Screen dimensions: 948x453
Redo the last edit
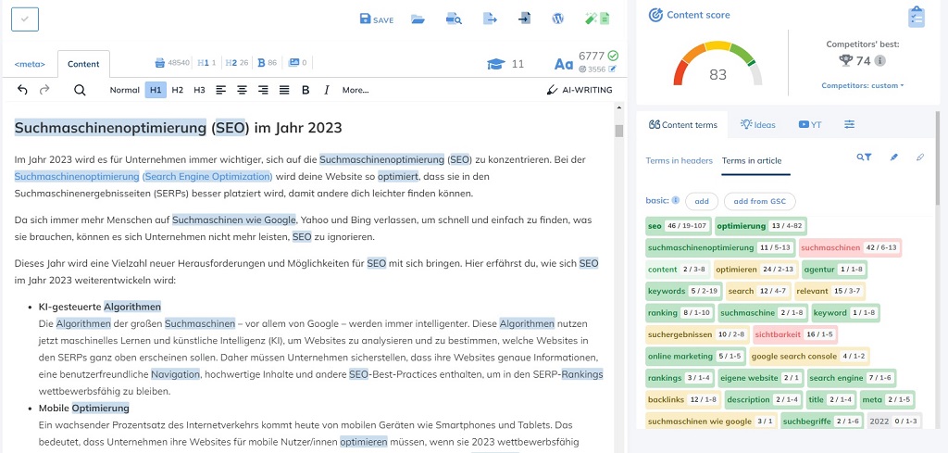[x=44, y=90]
